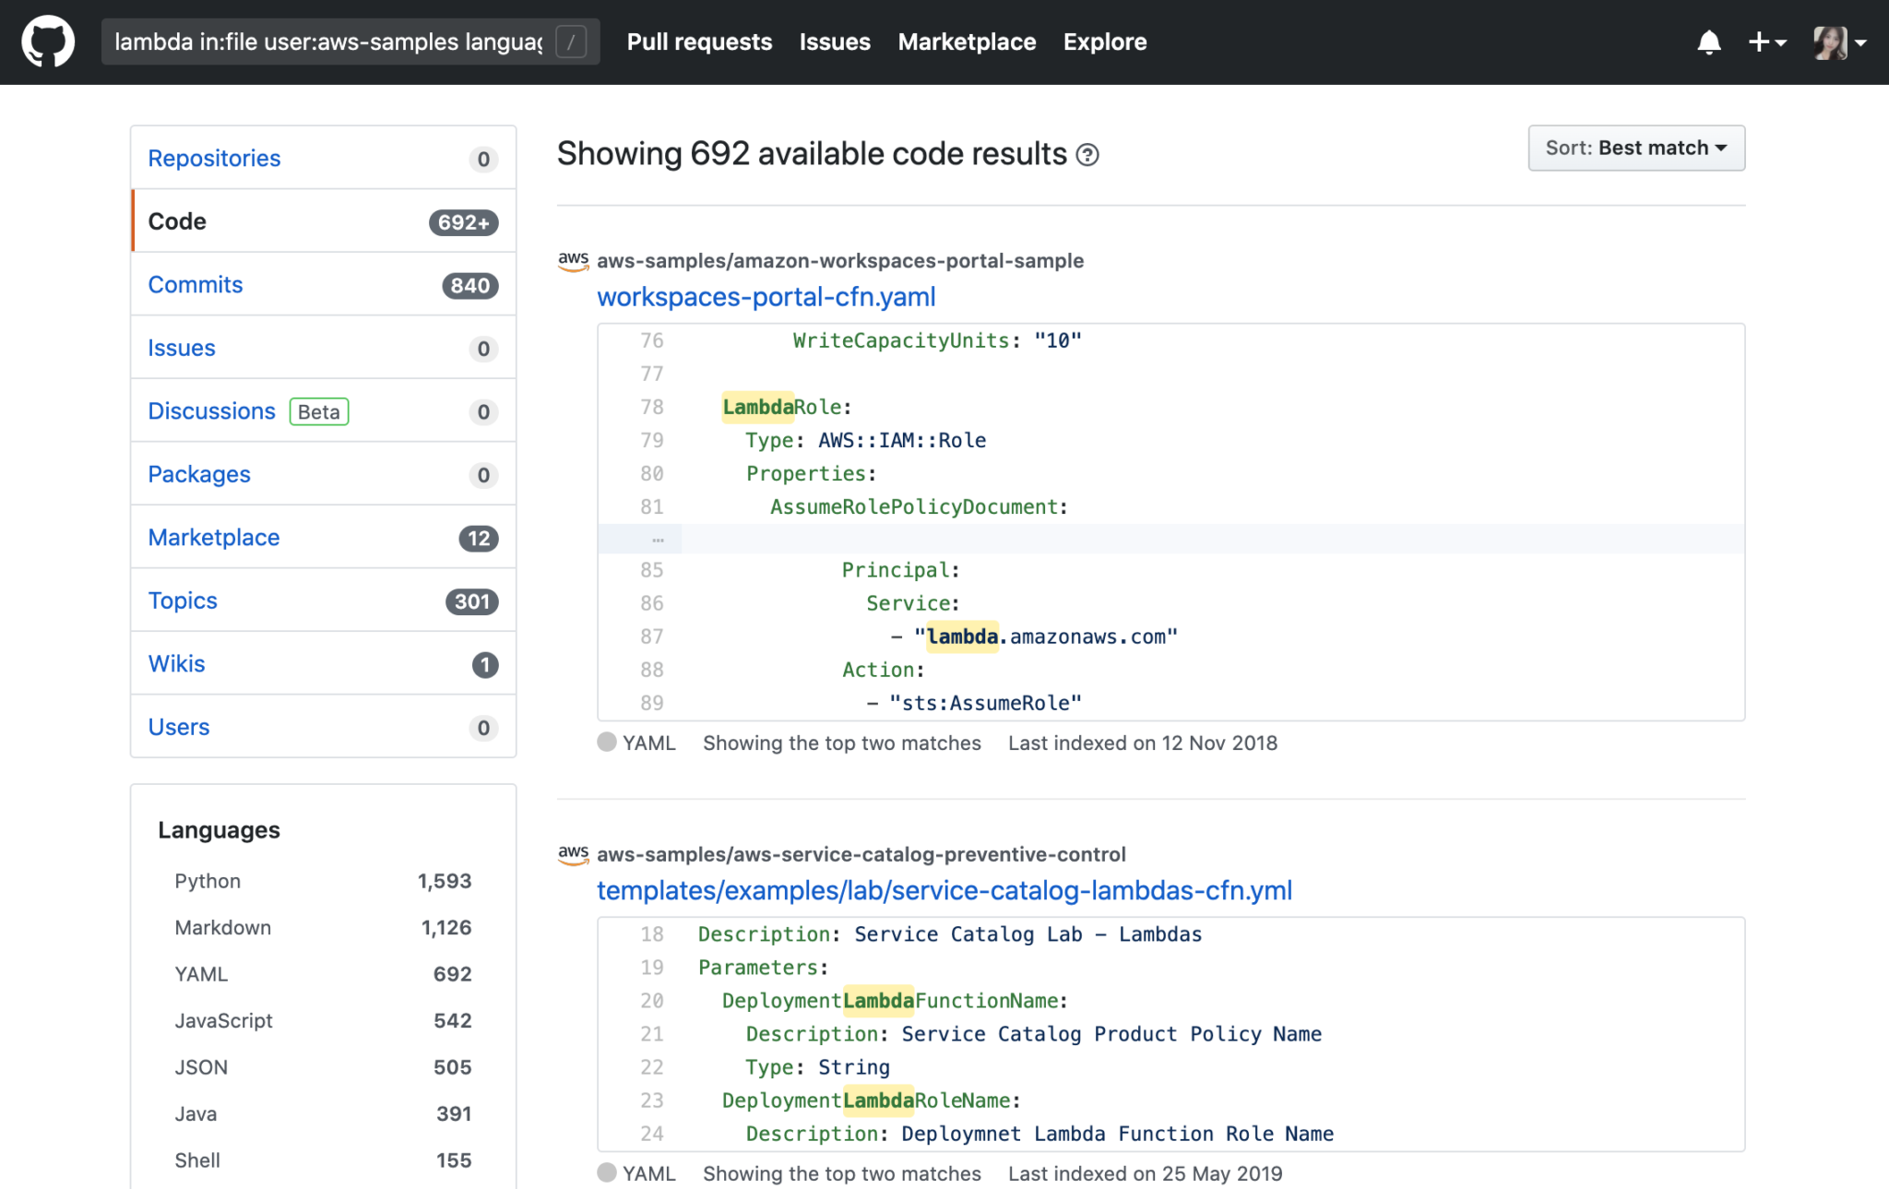
Task: Open aws-samples/amazon-workspaces-portal-sample repository
Action: [840, 261]
